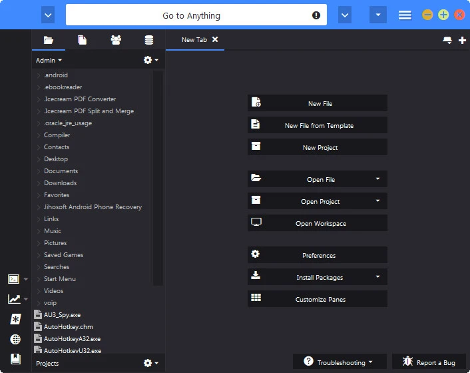Open the terminal console icon in left bar
470x373 pixels.
tap(13, 279)
